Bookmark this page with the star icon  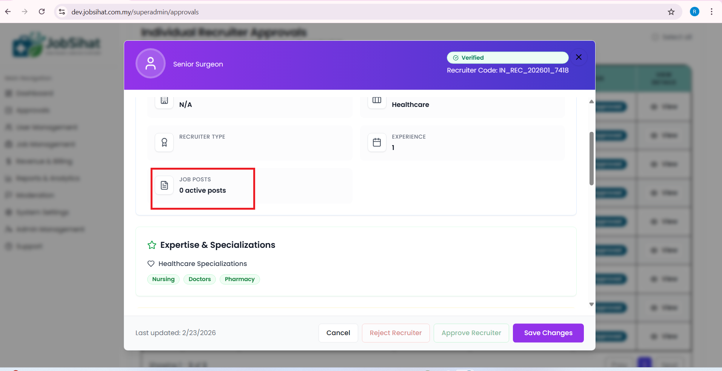671,12
